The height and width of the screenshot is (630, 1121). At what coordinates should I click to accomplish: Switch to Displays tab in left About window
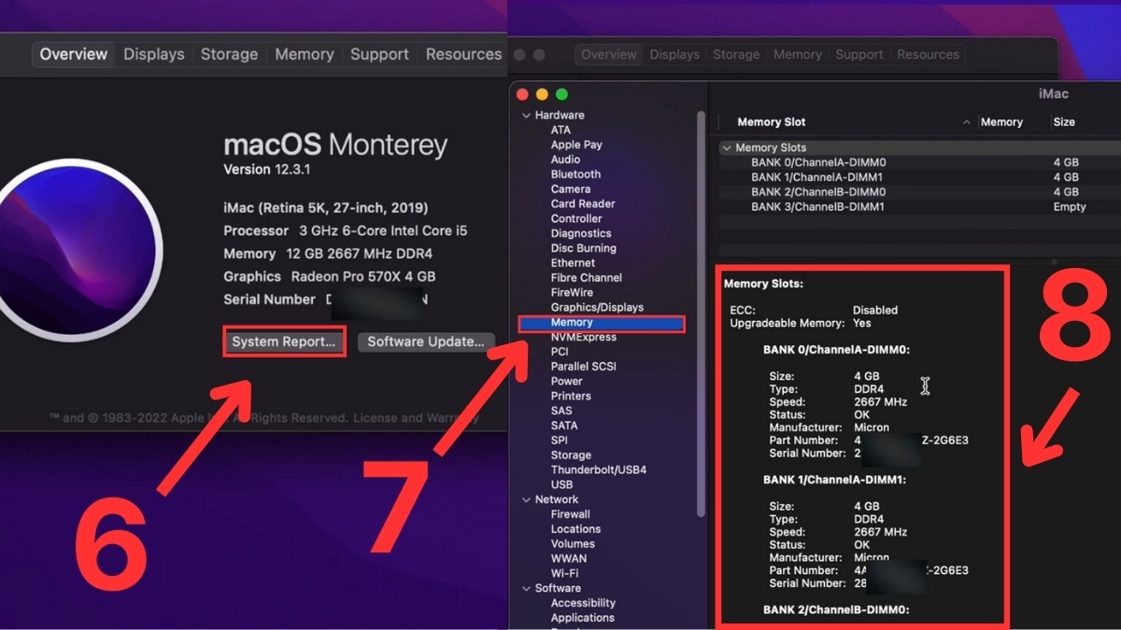154,54
